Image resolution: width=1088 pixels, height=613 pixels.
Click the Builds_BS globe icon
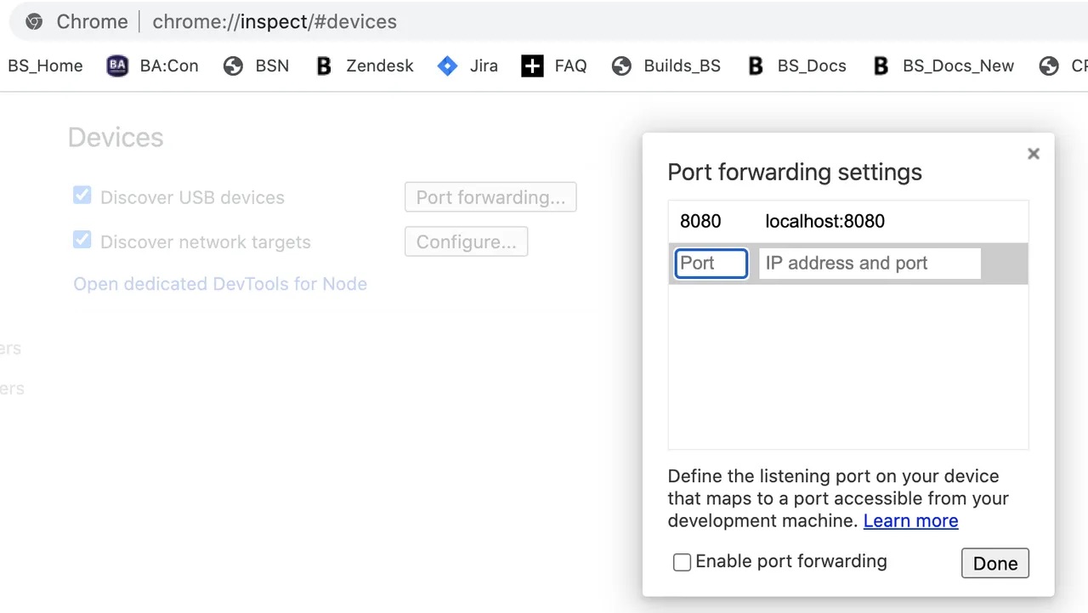(621, 65)
